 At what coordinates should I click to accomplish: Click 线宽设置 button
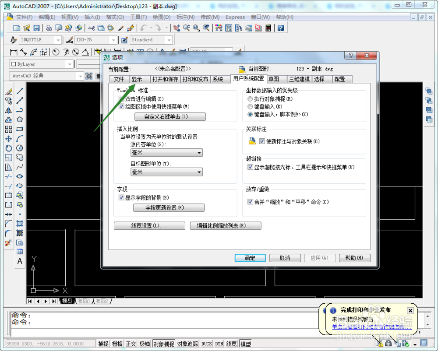[x=149, y=226]
